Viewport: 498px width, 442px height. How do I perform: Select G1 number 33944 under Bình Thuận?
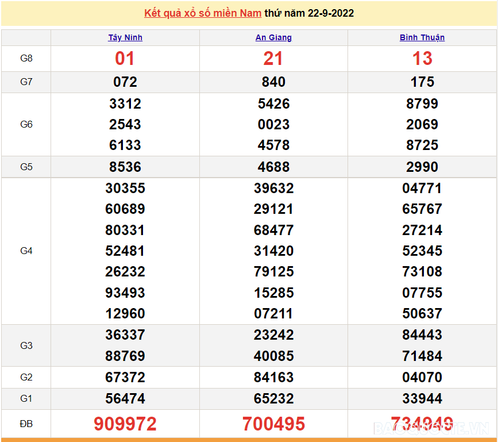pos(422,399)
